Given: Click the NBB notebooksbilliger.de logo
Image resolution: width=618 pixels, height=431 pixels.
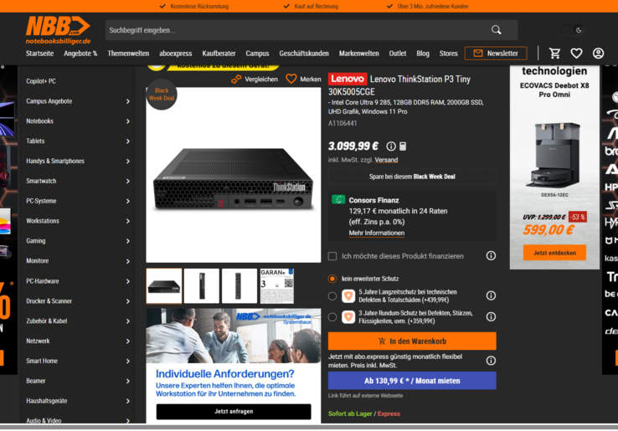Looking at the screenshot, I should pos(59,30).
